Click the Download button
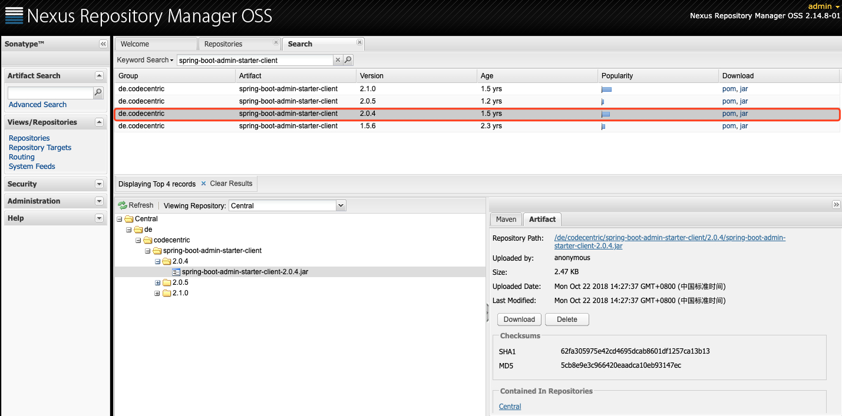This screenshot has height=416, width=842. (x=519, y=319)
